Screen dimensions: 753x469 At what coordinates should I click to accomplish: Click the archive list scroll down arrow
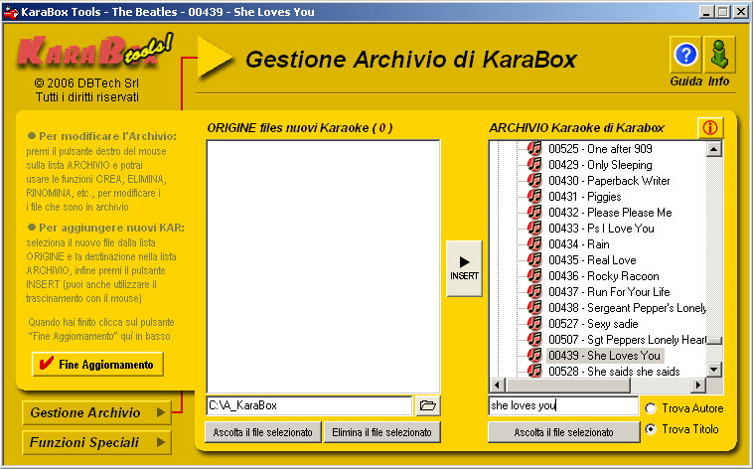(x=714, y=370)
